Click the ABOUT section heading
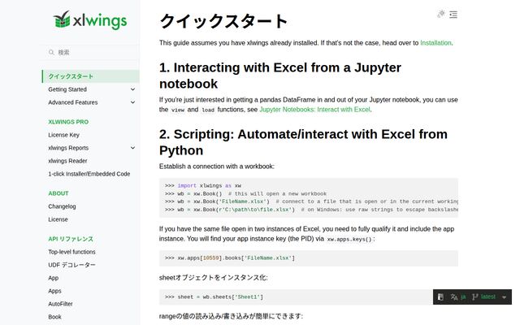 (x=58, y=193)
